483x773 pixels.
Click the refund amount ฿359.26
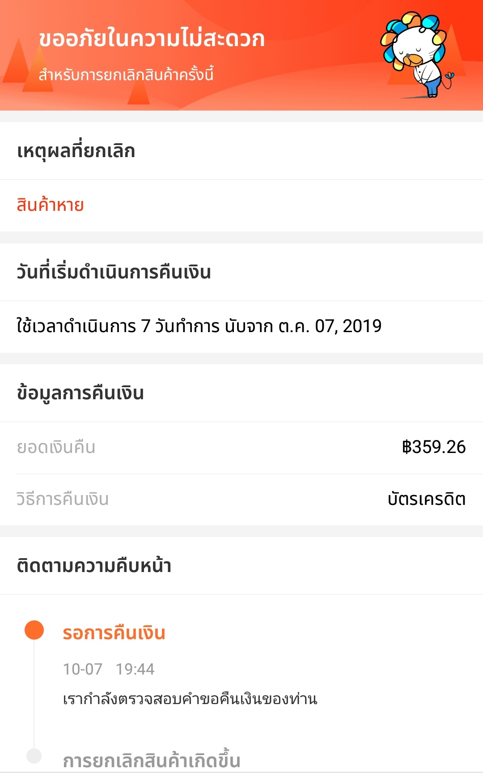coord(434,447)
